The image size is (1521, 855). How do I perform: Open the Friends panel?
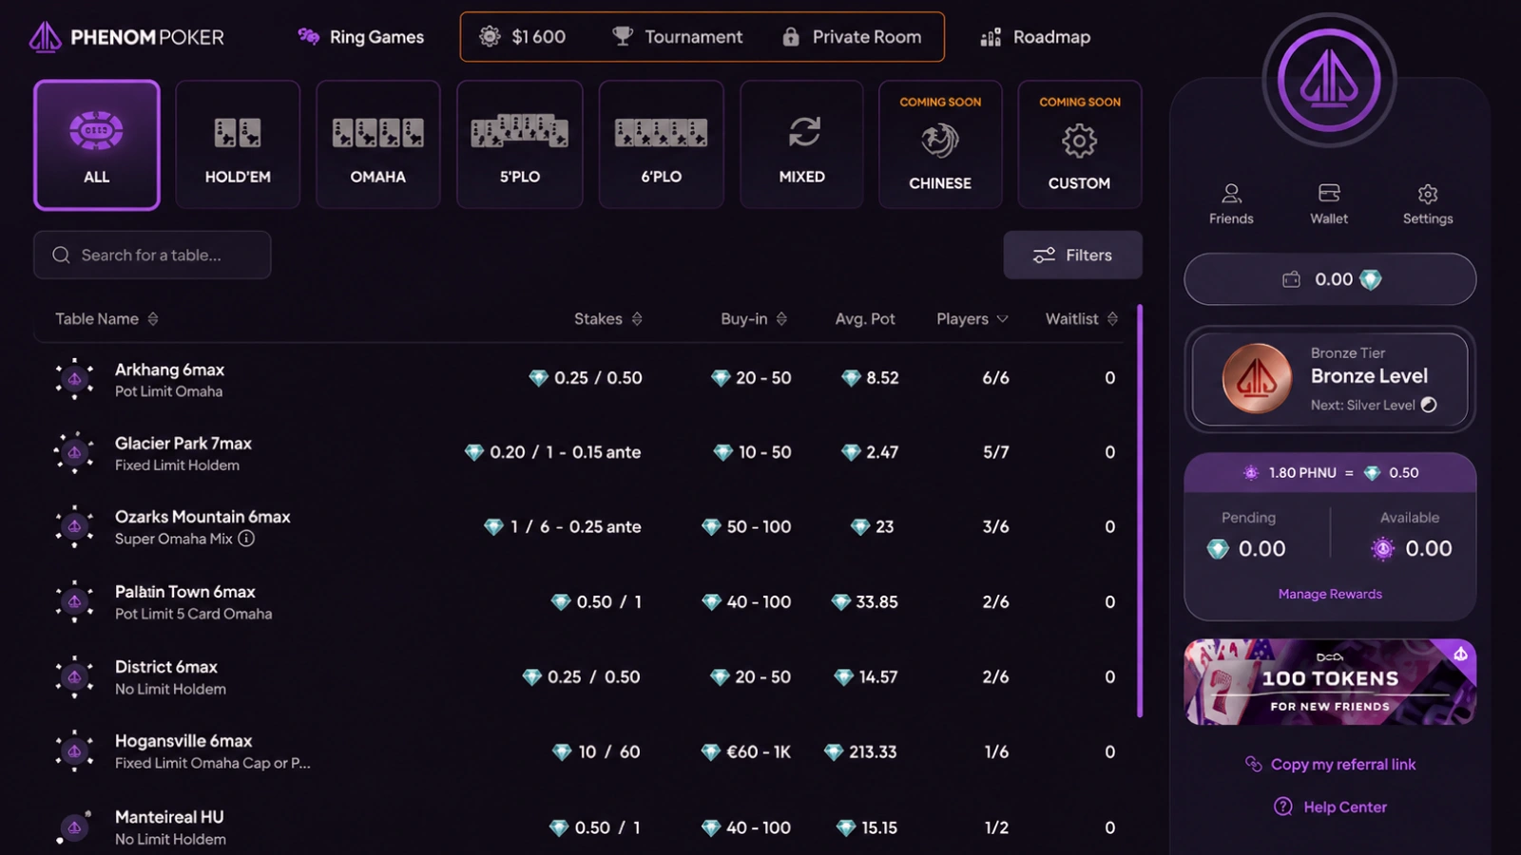[1231, 204]
